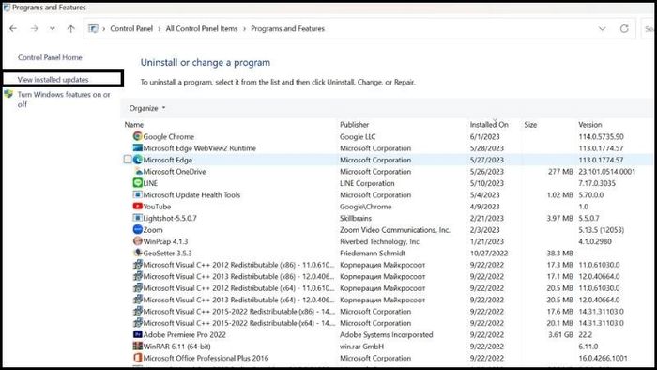
Task: Expand chevron after All Control Panel Items
Action: click(x=244, y=29)
